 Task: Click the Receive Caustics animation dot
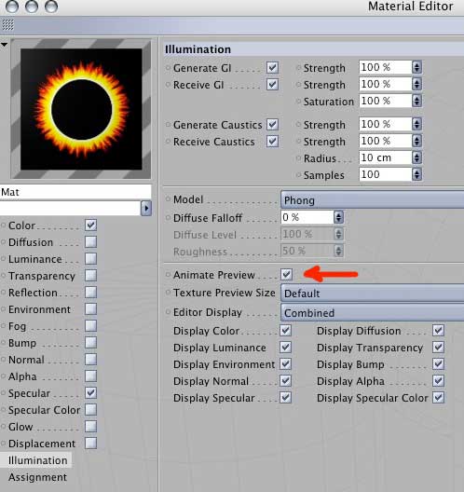[x=168, y=142]
